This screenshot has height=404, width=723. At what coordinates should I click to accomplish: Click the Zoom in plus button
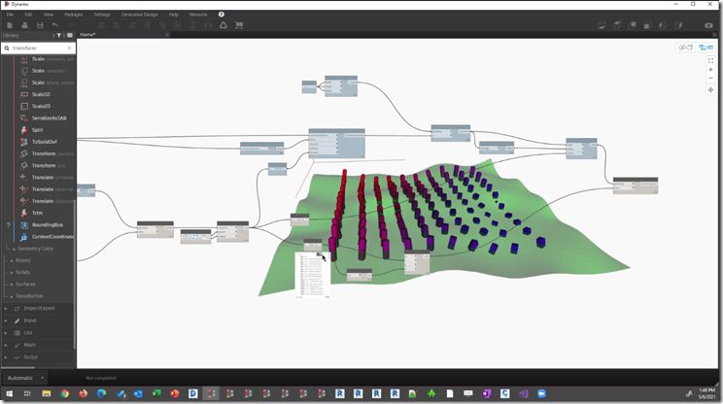pos(711,70)
